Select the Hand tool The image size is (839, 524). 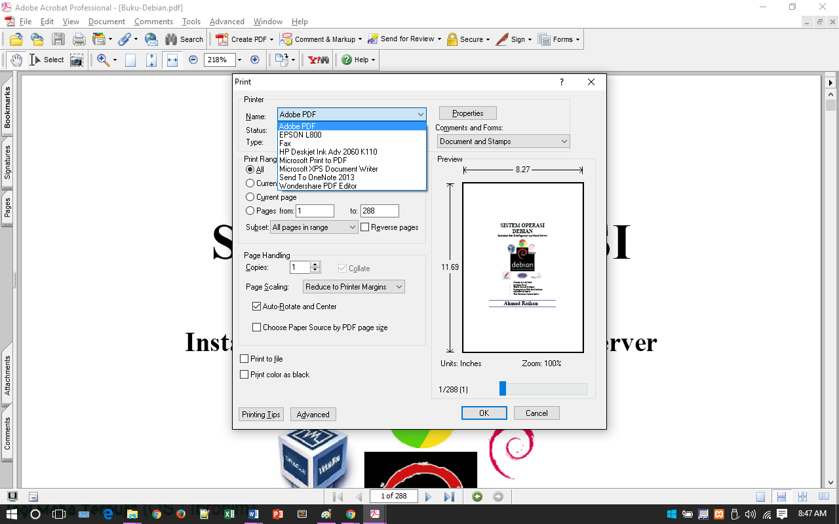click(x=16, y=60)
